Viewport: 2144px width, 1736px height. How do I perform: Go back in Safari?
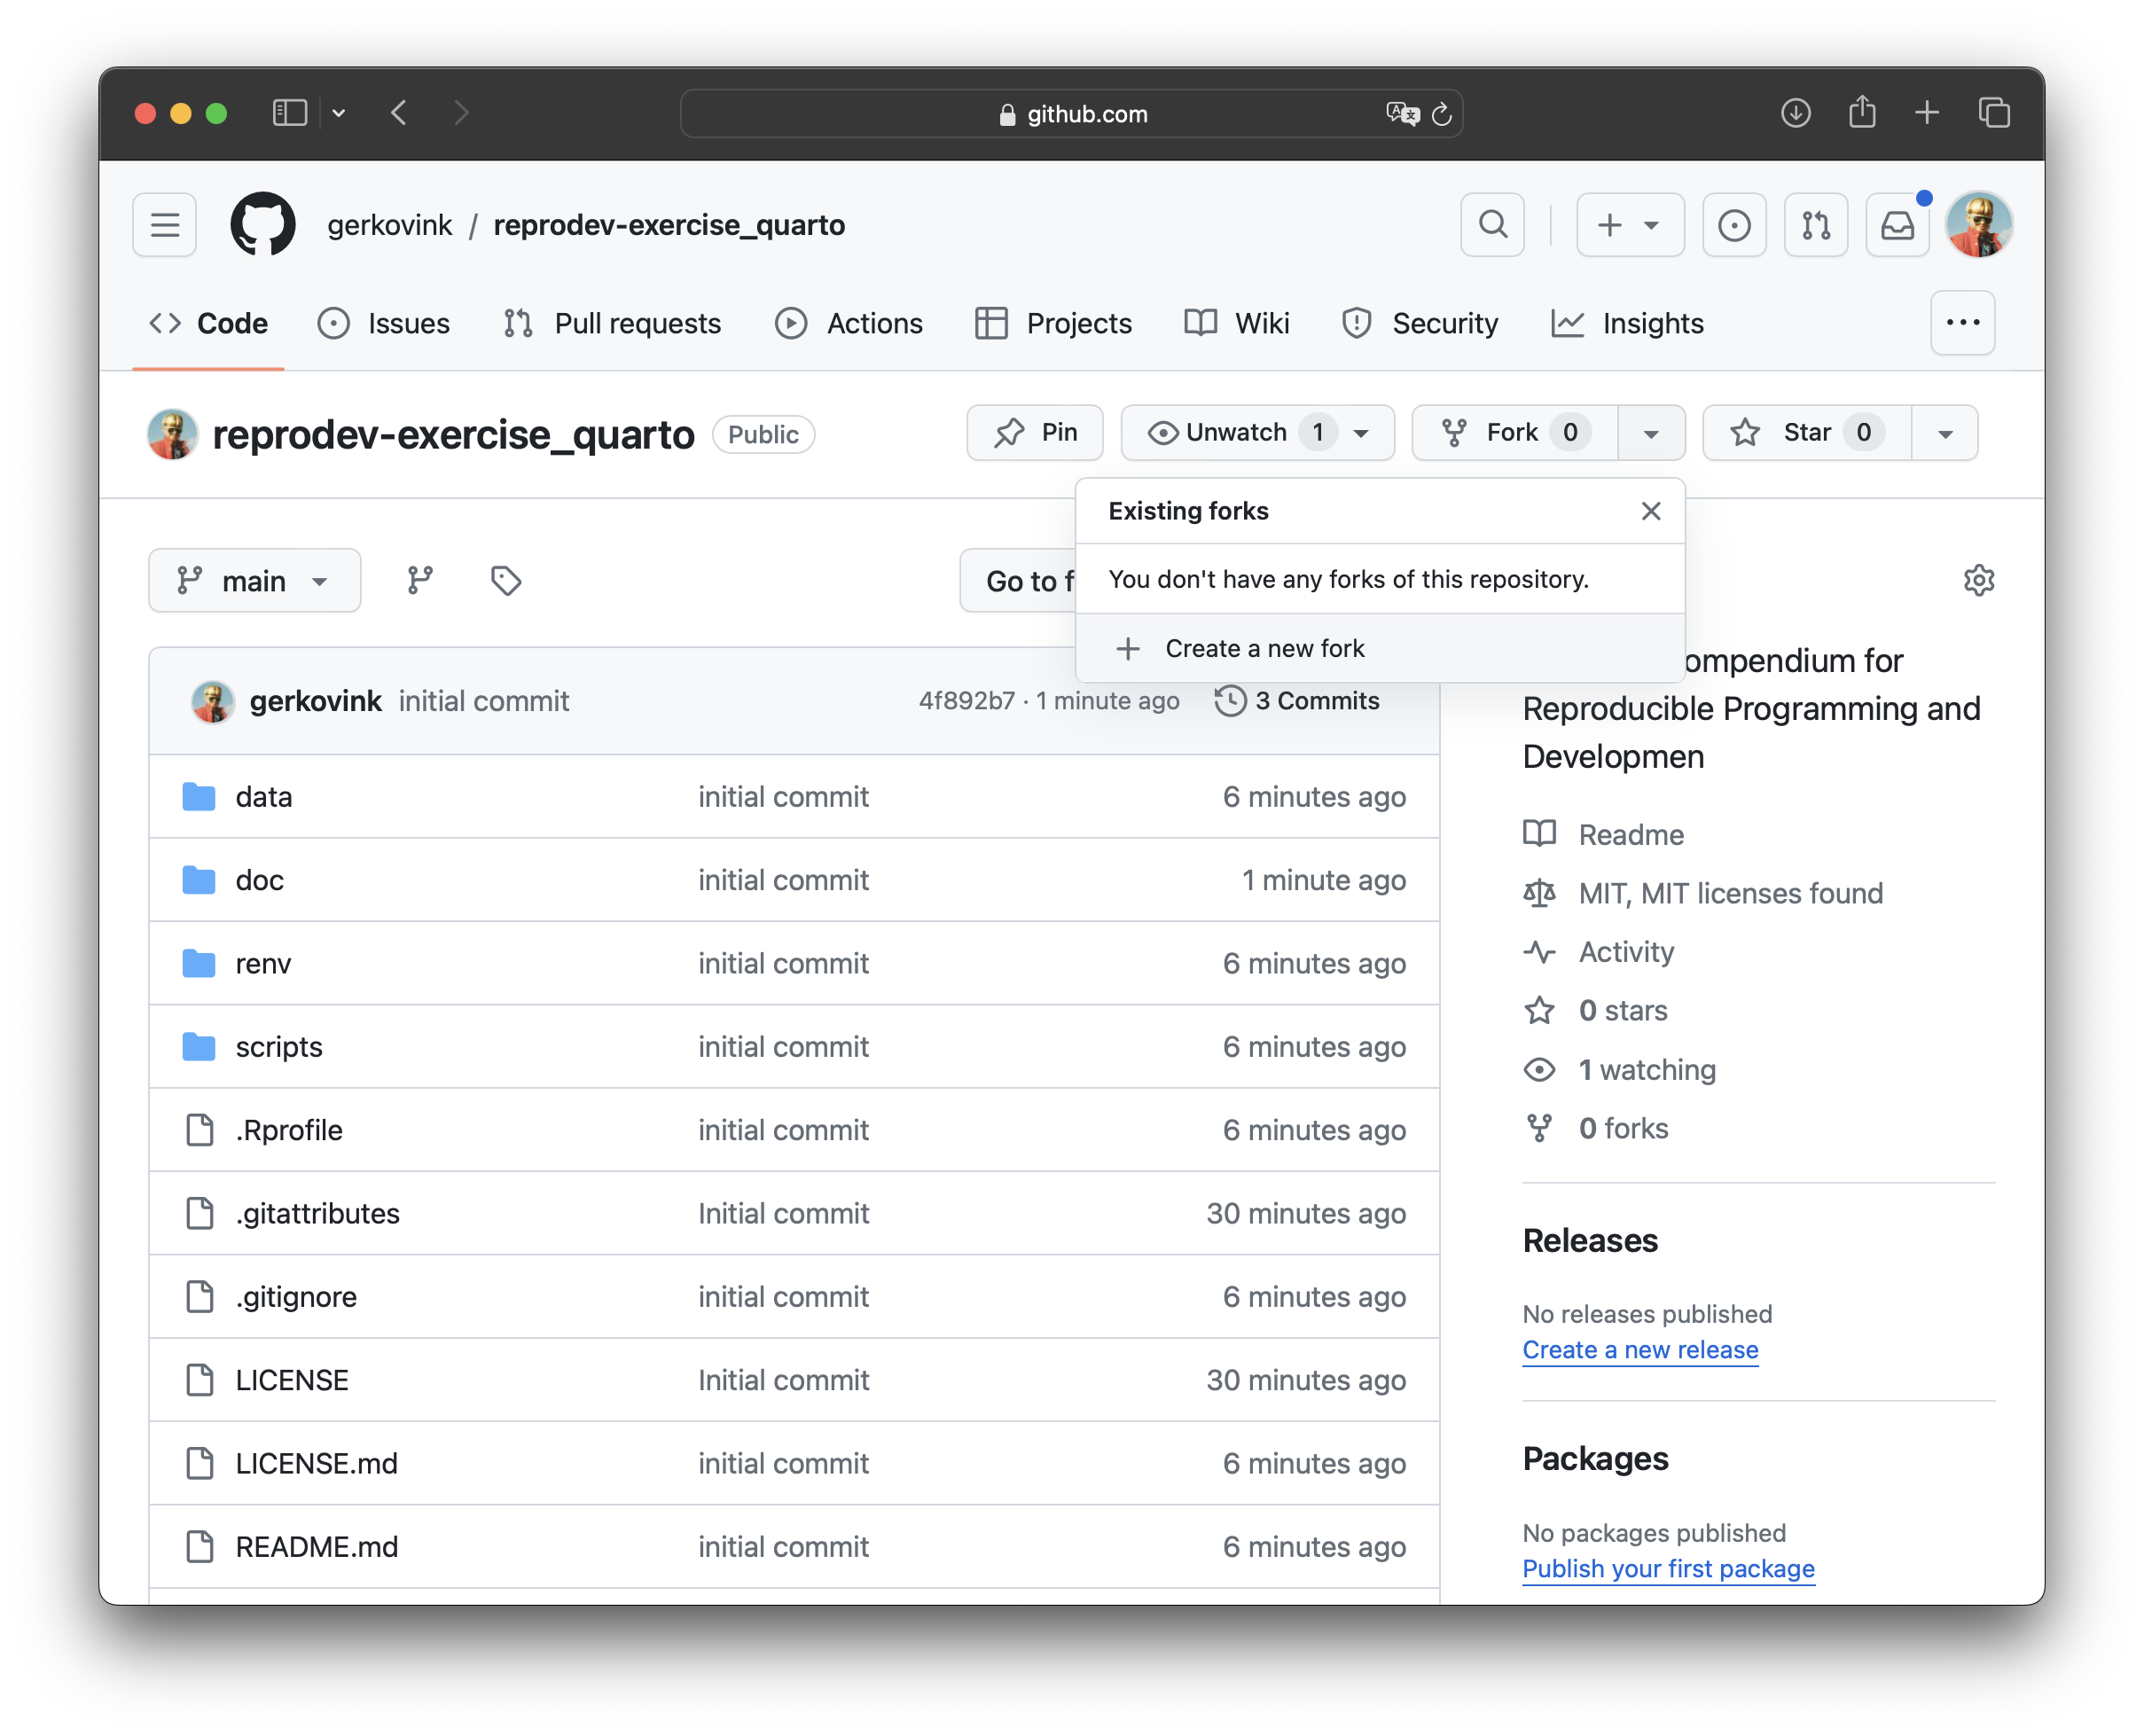pos(399,113)
